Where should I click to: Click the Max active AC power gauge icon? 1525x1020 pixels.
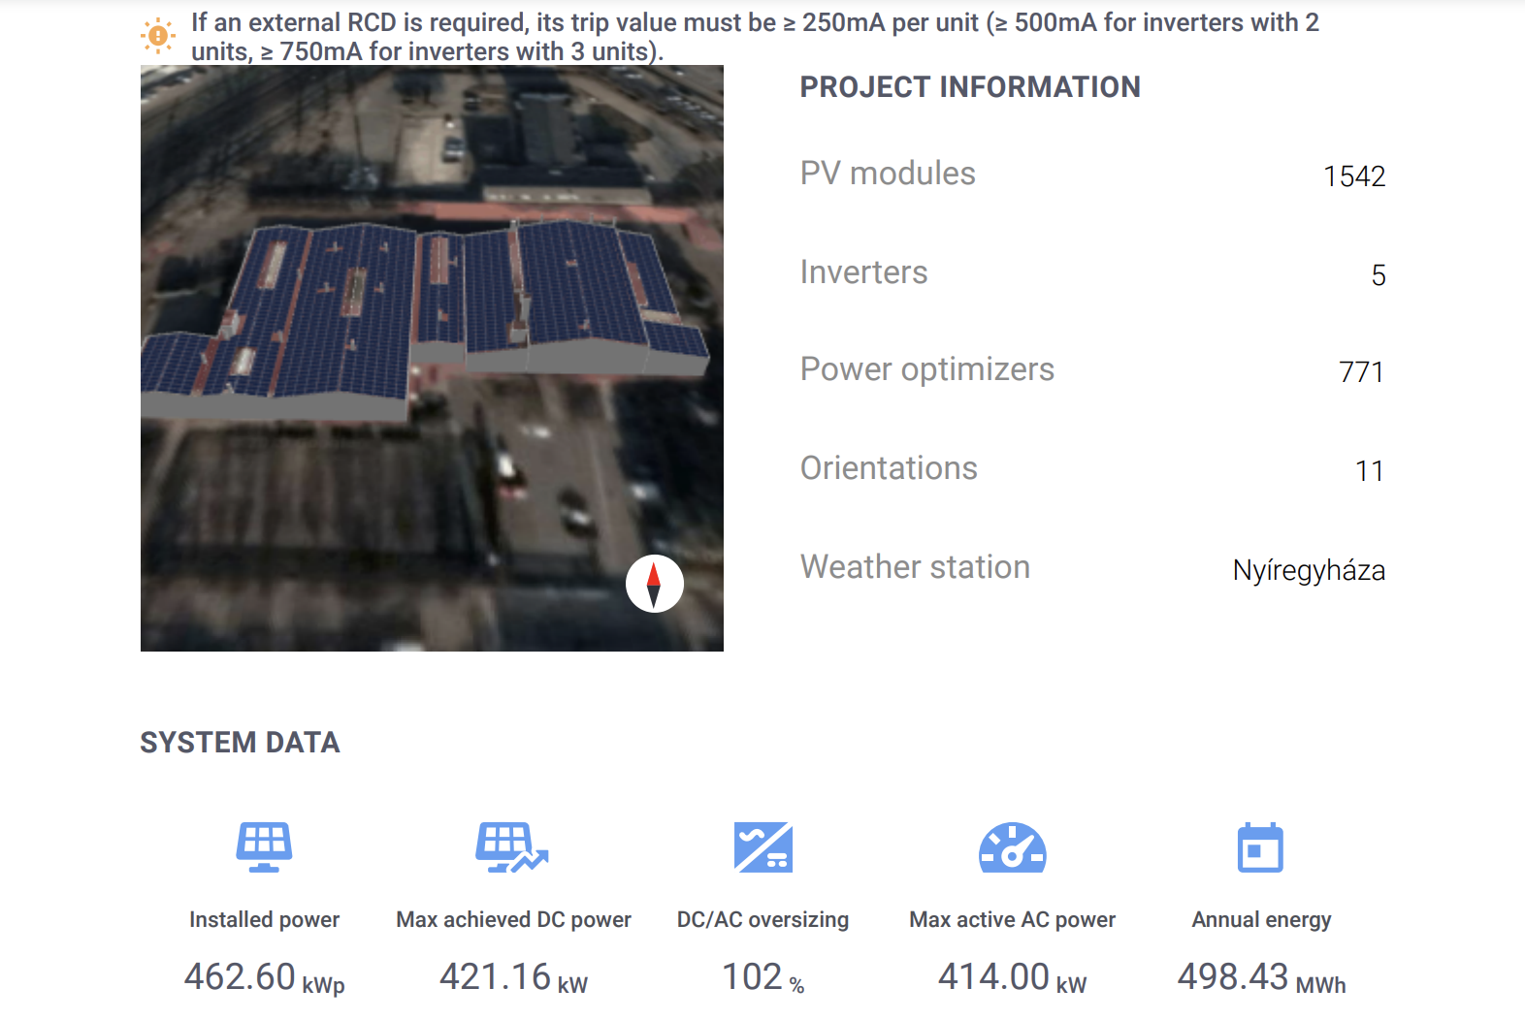pyautogui.click(x=1013, y=847)
